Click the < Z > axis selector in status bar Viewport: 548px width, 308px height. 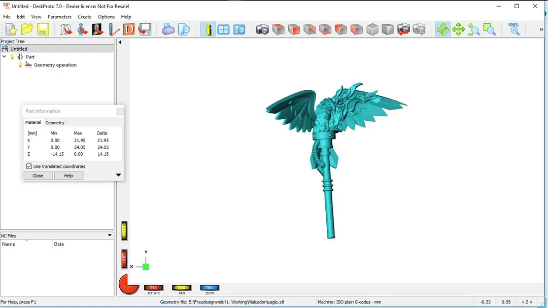(527, 302)
